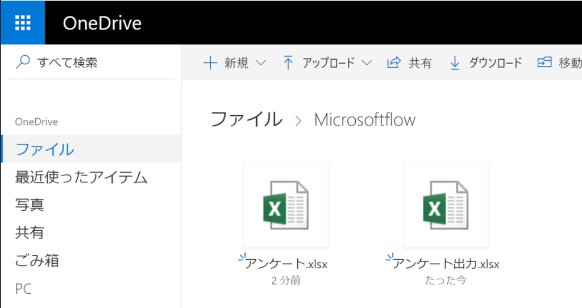This screenshot has width=582, height=308.
Task: Open 最近使ったアイテム in sidebar
Action: (x=81, y=177)
